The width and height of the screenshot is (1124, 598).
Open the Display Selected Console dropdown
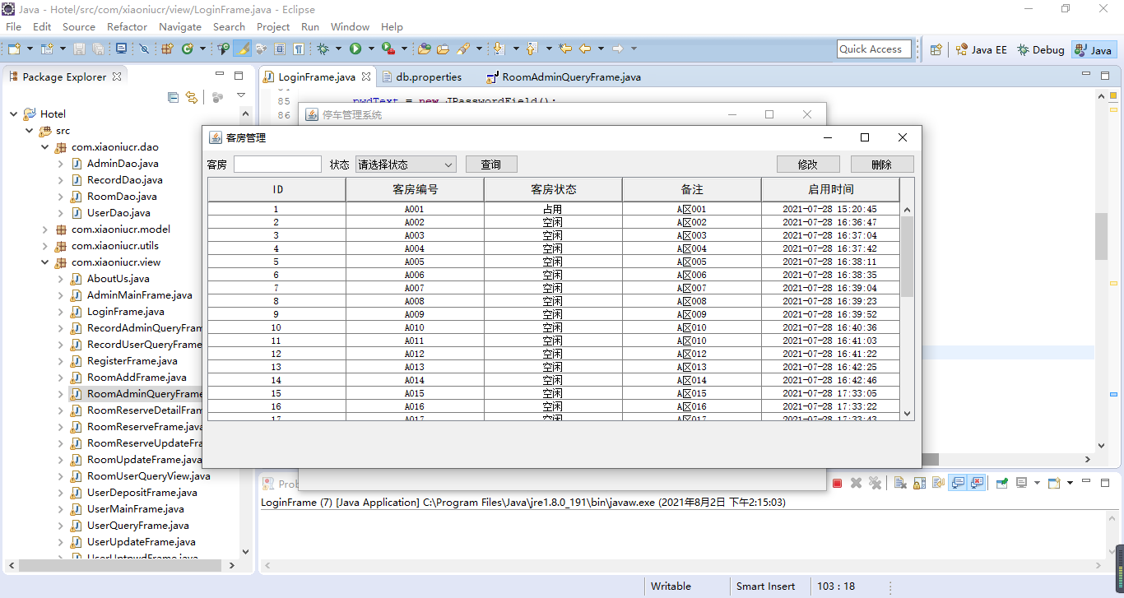[1037, 483]
